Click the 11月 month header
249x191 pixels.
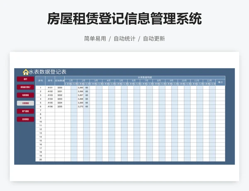pyautogui.click(x=197, y=81)
